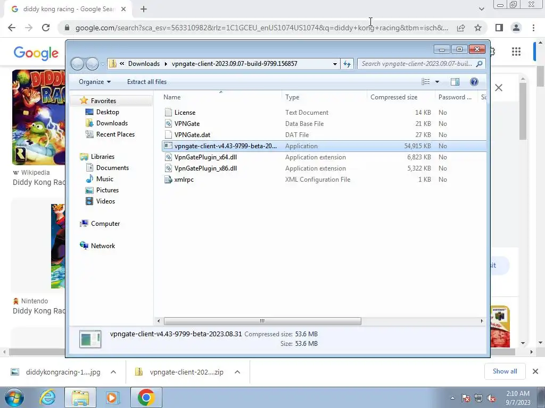Open Libraries in the navigation pane

[103, 157]
